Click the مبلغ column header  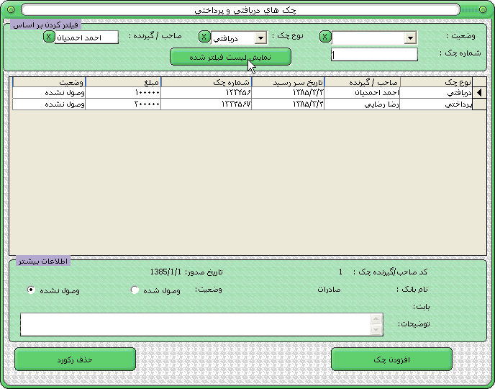click(x=123, y=82)
